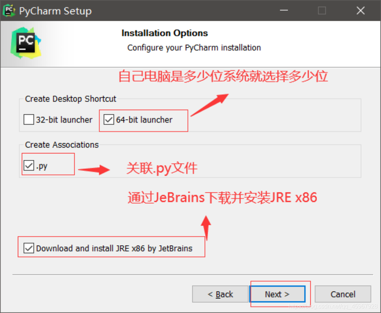The height and width of the screenshot is (313, 381).
Task: Close the PyCharm Setup window
Action: pos(361,11)
